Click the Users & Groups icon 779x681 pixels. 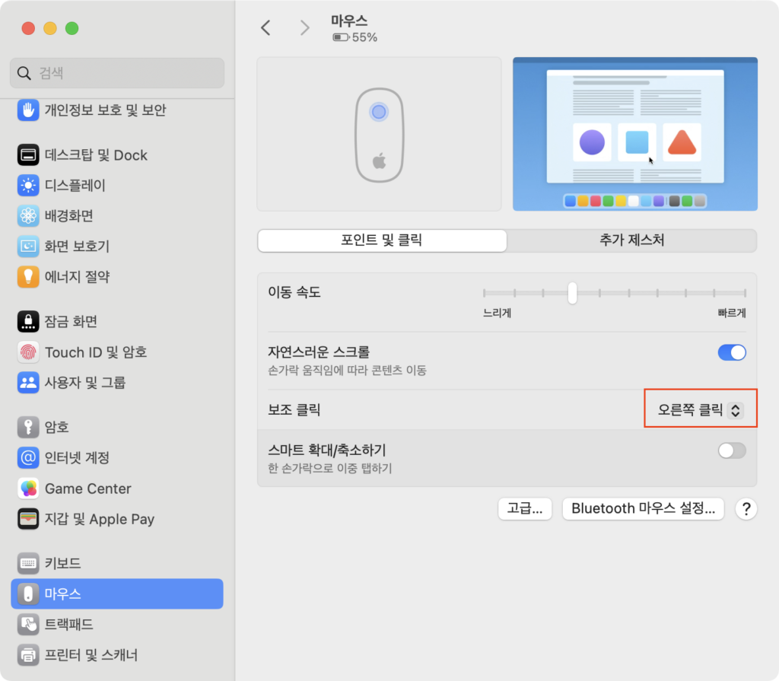(x=28, y=382)
